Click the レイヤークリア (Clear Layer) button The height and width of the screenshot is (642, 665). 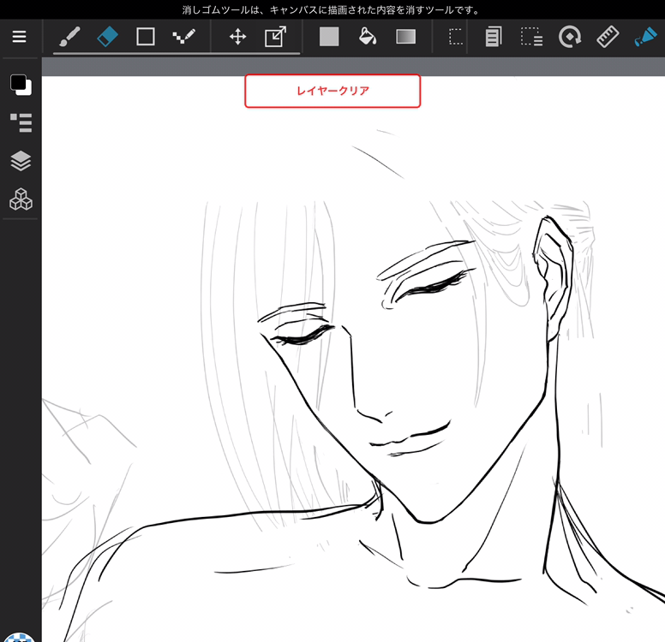pyautogui.click(x=332, y=91)
